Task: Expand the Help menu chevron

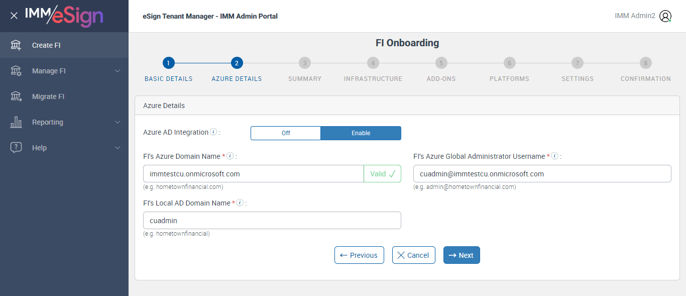Action: click(118, 148)
